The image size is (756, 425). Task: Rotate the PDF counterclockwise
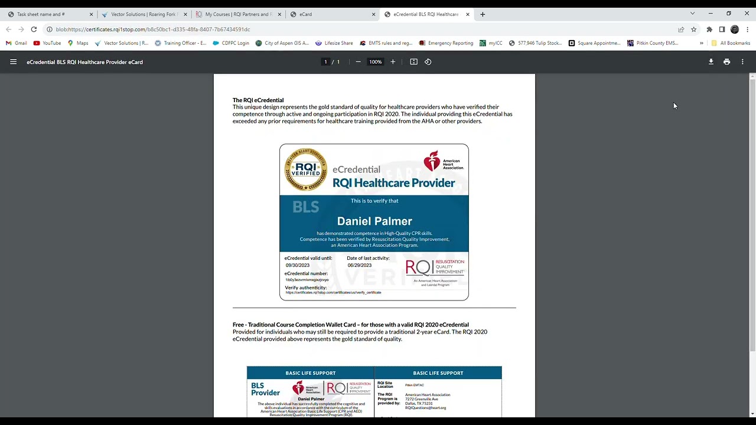[428, 62]
